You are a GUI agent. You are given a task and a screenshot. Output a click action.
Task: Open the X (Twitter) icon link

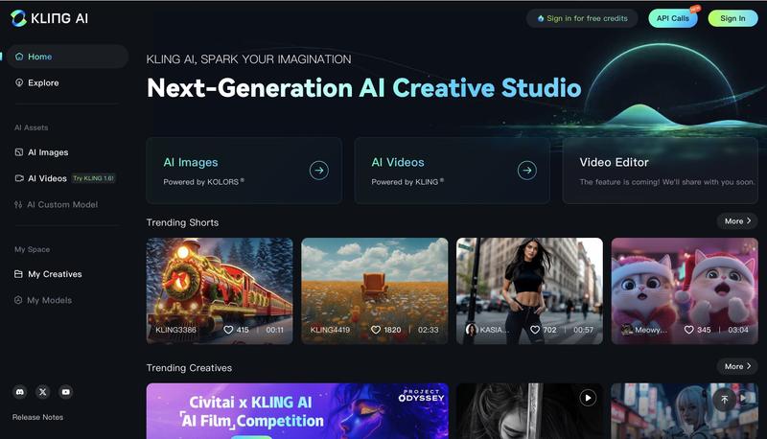(x=43, y=392)
